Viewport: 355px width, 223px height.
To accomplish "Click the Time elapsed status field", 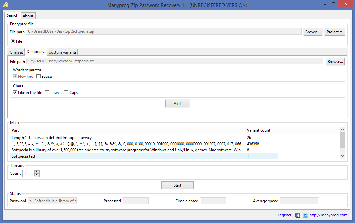I will [x=213, y=201].
